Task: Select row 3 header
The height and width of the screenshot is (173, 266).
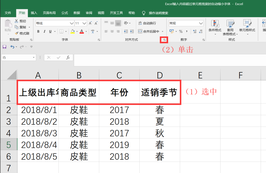Action: pyautogui.click(x=9, y=121)
